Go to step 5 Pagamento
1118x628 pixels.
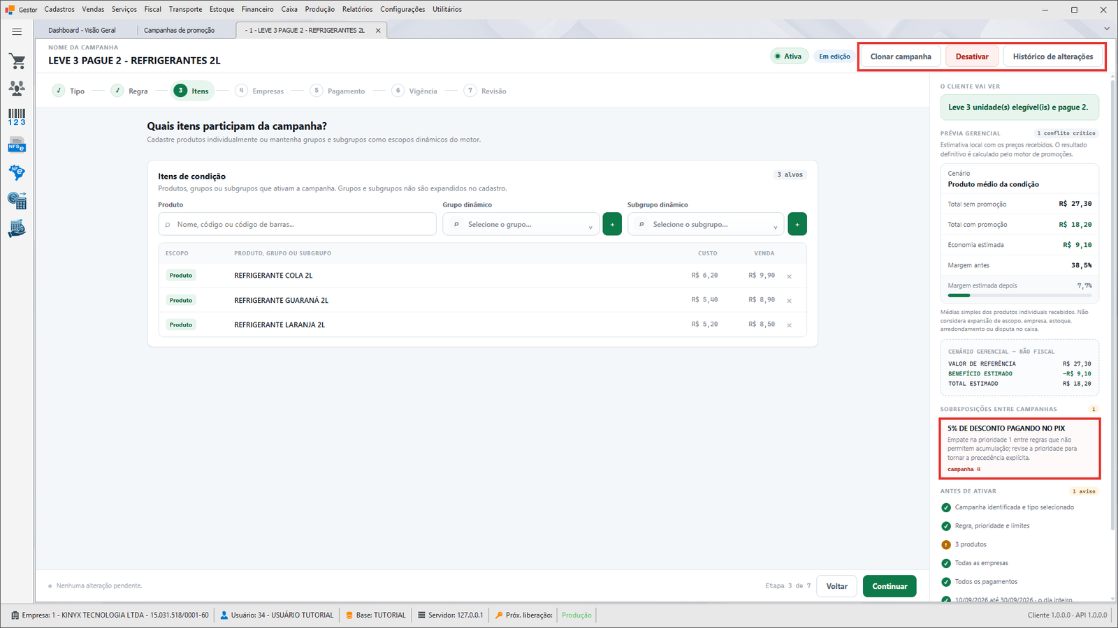[337, 91]
